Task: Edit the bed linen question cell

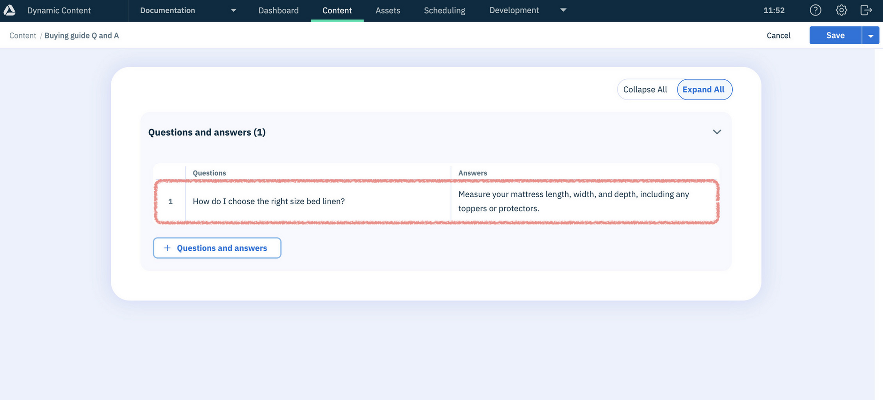Action: (269, 201)
